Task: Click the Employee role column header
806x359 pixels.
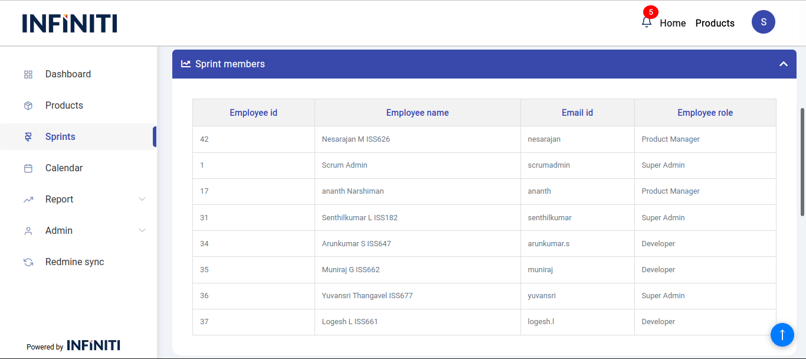Action: click(x=705, y=113)
